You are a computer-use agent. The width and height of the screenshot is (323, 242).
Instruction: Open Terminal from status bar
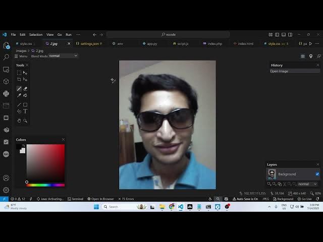point(75,199)
